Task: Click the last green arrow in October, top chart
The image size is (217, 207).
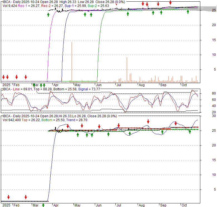Action: (x=188, y=11)
